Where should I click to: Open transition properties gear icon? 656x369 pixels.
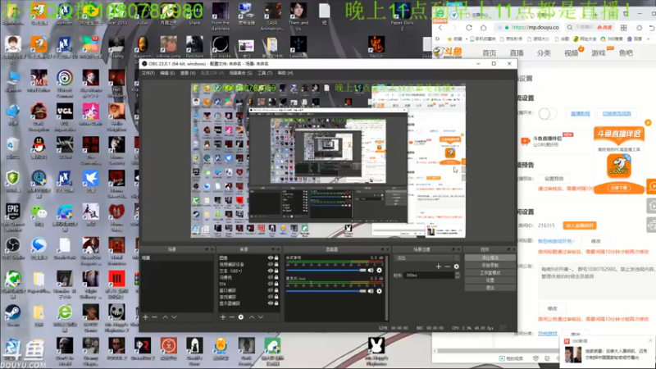457,266
